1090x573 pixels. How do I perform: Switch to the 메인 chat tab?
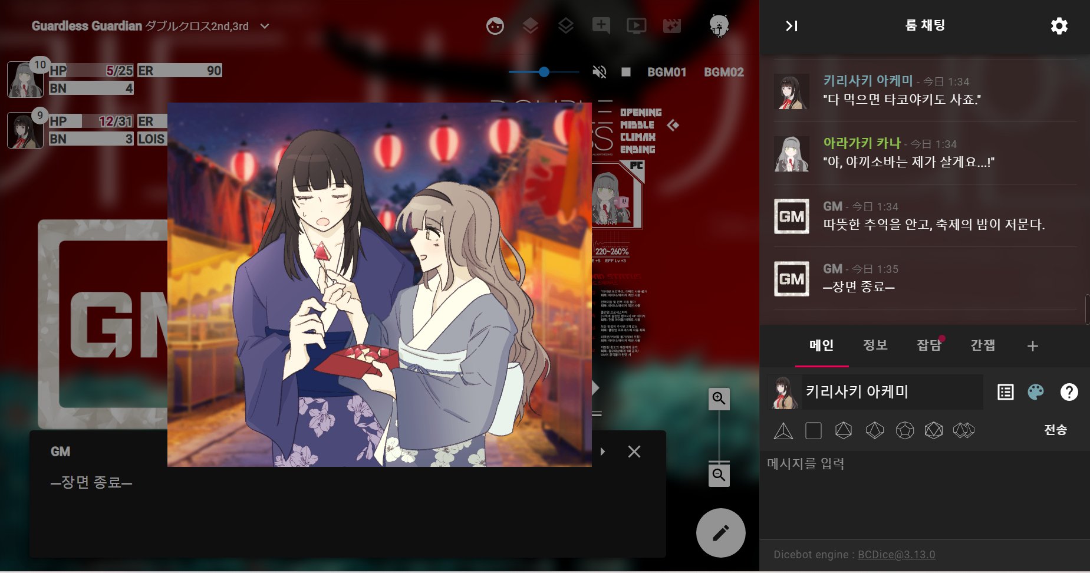822,345
